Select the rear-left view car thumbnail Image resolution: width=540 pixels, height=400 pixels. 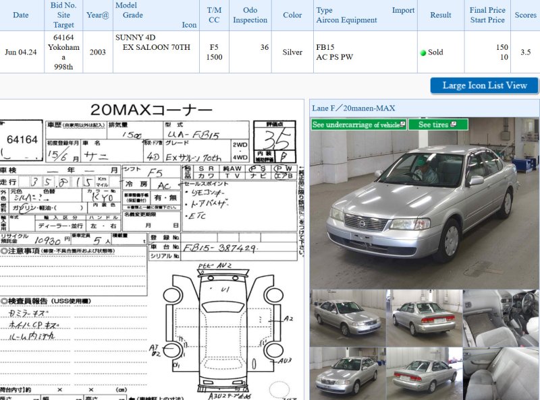[x=424, y=372]
